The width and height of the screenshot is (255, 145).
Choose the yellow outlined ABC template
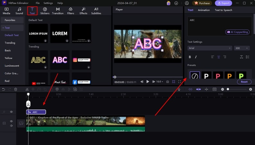click(38, 60)
